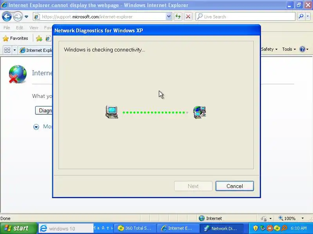
Task: Click the globe with red X icon
Action: (x=18, y=74)
